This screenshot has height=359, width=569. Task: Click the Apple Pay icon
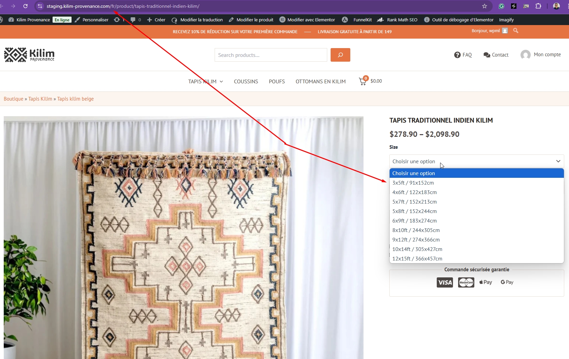pos(486,282)
